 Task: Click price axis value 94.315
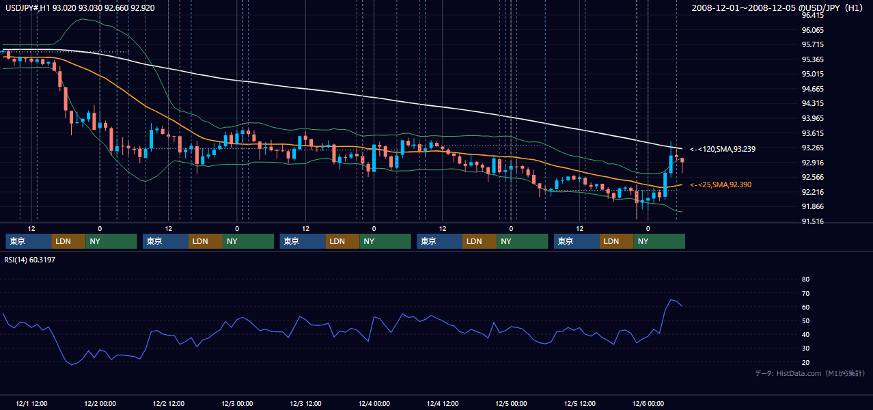pyautogui.click(x=812, y=103)
